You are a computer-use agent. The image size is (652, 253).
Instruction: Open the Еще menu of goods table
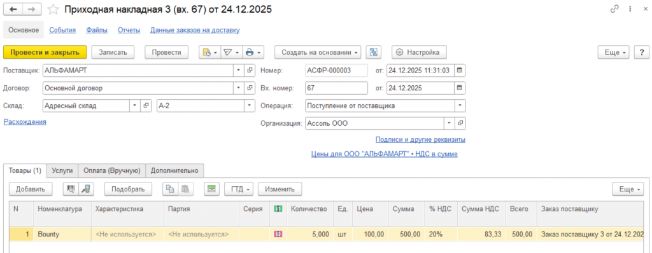point(628,189)
